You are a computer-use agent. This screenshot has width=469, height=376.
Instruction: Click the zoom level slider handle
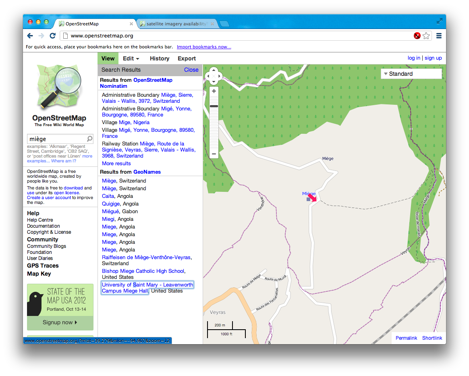(x=214, y=106)
